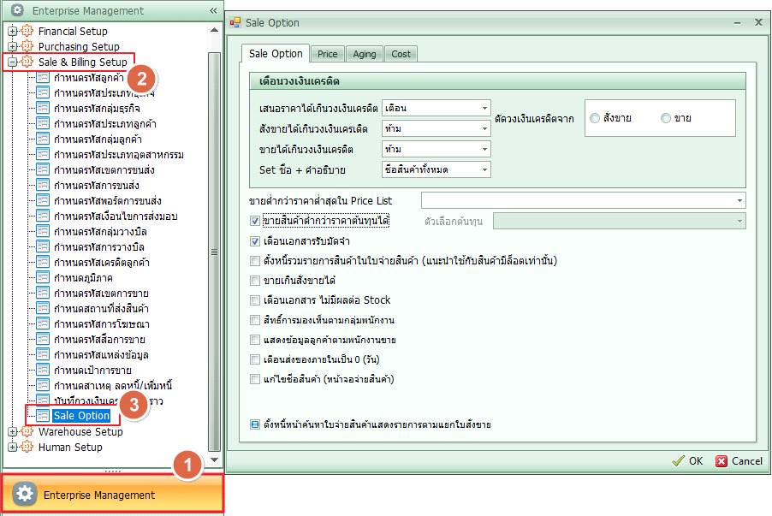This screenshot has height=516, width=772.
Task: Select the ขาย radio button
Action: (665, 119)
